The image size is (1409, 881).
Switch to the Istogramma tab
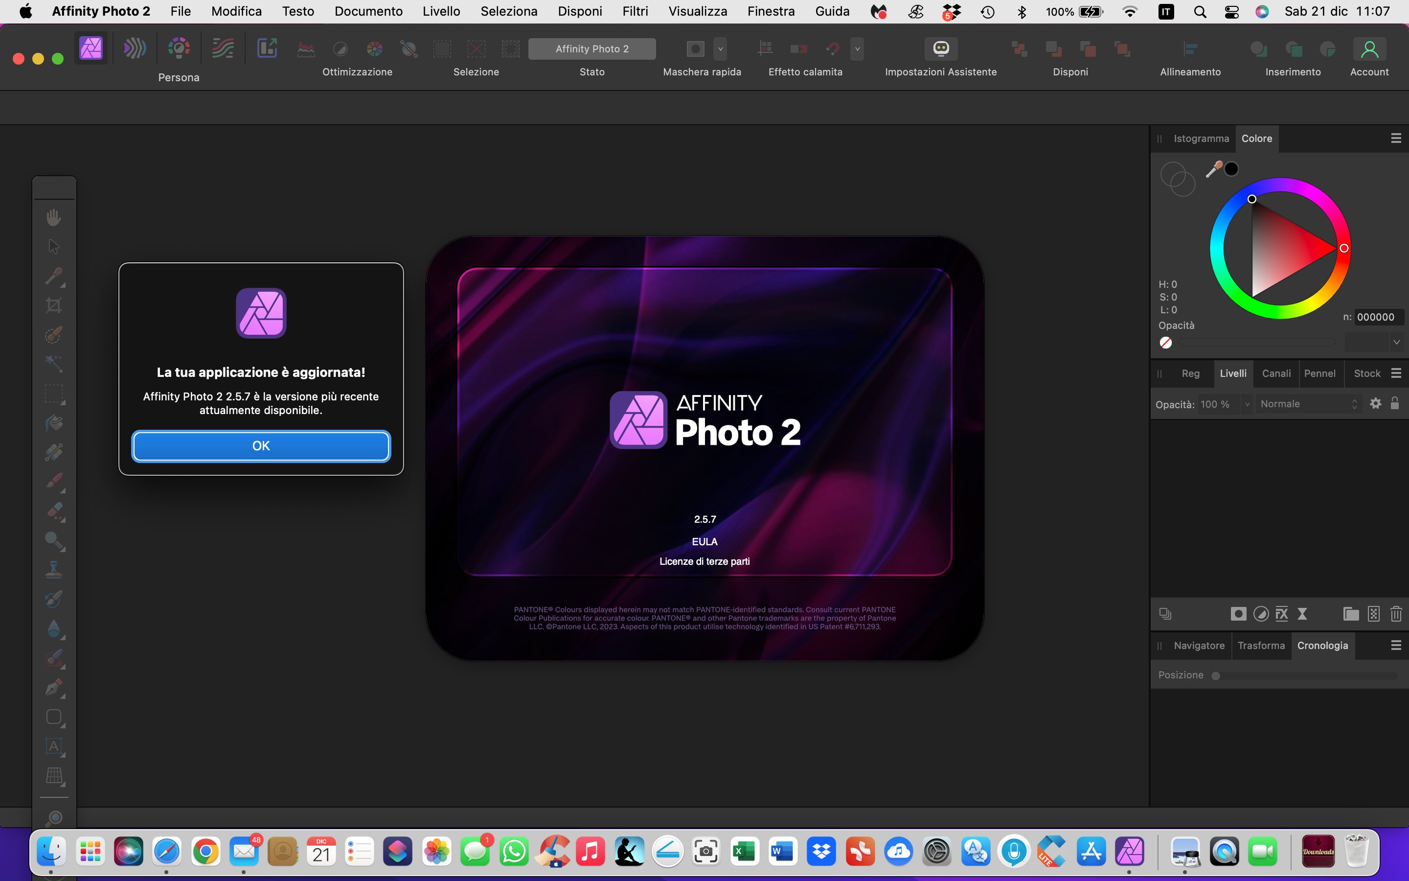point(1201,139)
